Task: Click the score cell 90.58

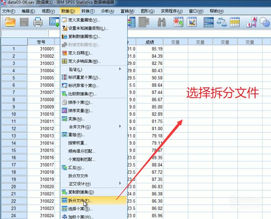Action: (x=150, y=78)
